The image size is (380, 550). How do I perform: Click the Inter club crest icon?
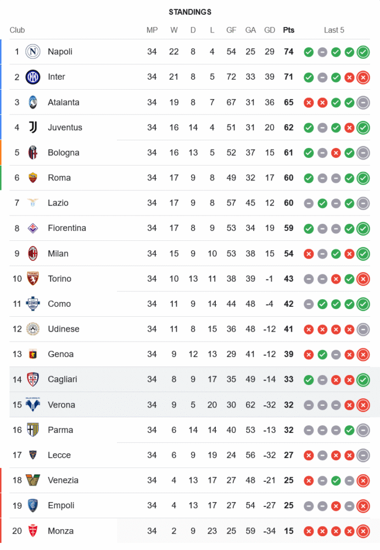[33, 77]
